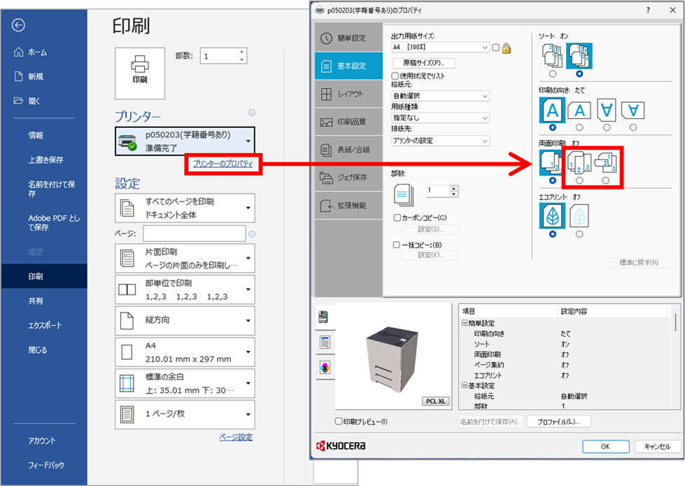Click the EcoPrint off leaf icon
685x486 pixels.
click(x=552, y=215)
